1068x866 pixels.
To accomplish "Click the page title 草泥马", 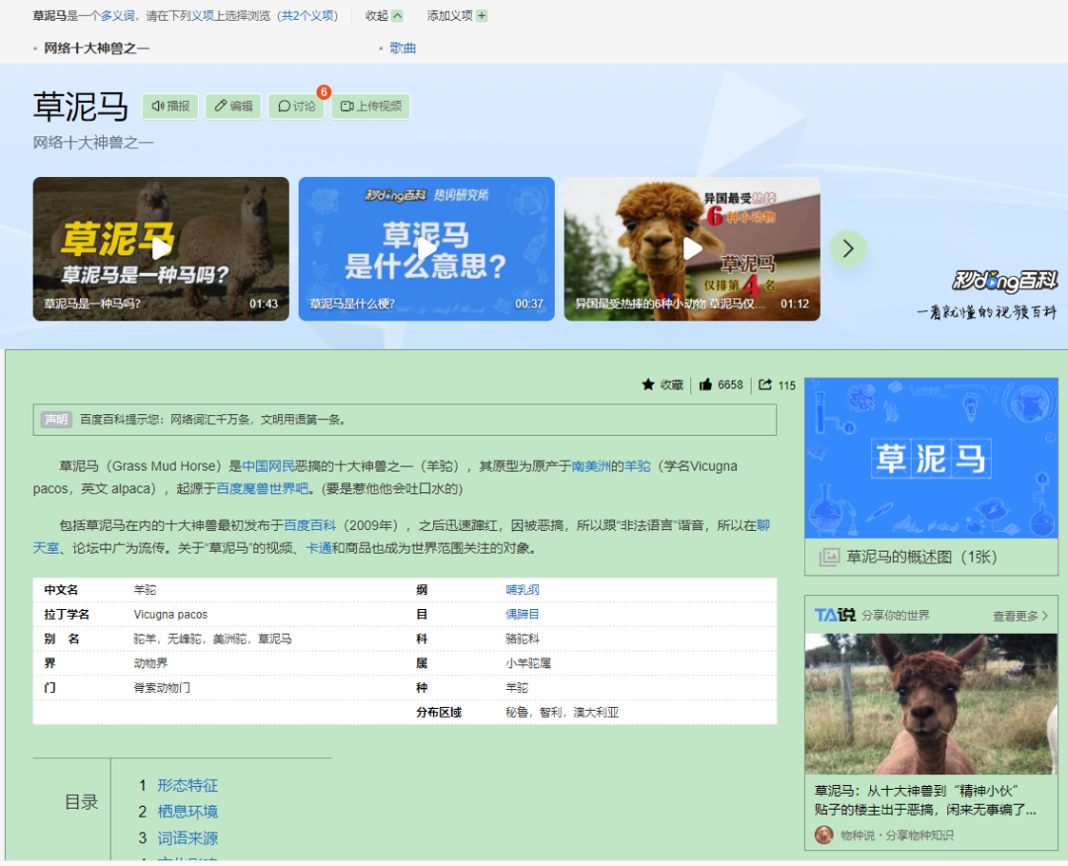I will pos(80,107).
